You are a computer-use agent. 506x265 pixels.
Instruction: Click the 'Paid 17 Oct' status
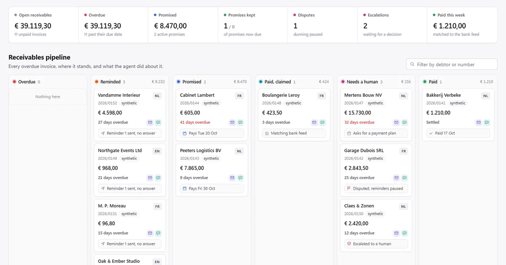(x=458, y=133)
